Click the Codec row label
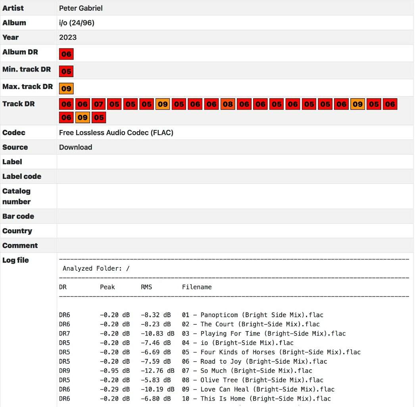Viewport: 415px width, 407px height. coord(14,133)
